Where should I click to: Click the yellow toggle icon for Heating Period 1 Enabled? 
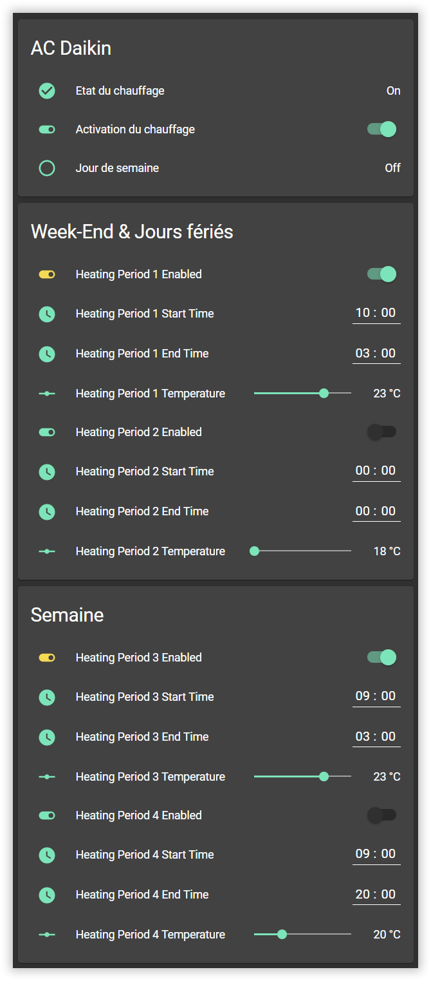click(47, 274)
